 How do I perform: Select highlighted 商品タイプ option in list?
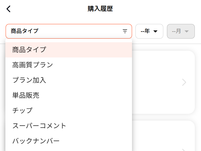click(69, 50)
